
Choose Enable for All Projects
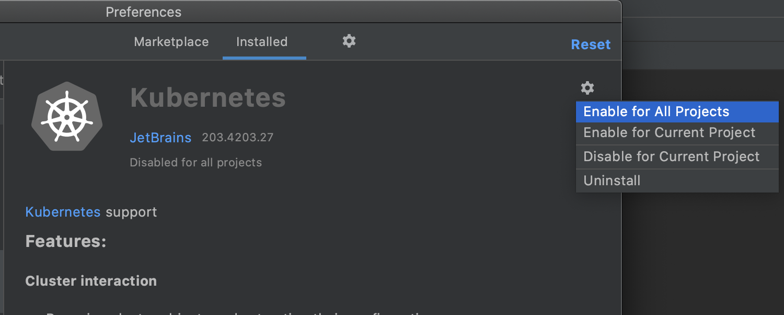[677, 111]
